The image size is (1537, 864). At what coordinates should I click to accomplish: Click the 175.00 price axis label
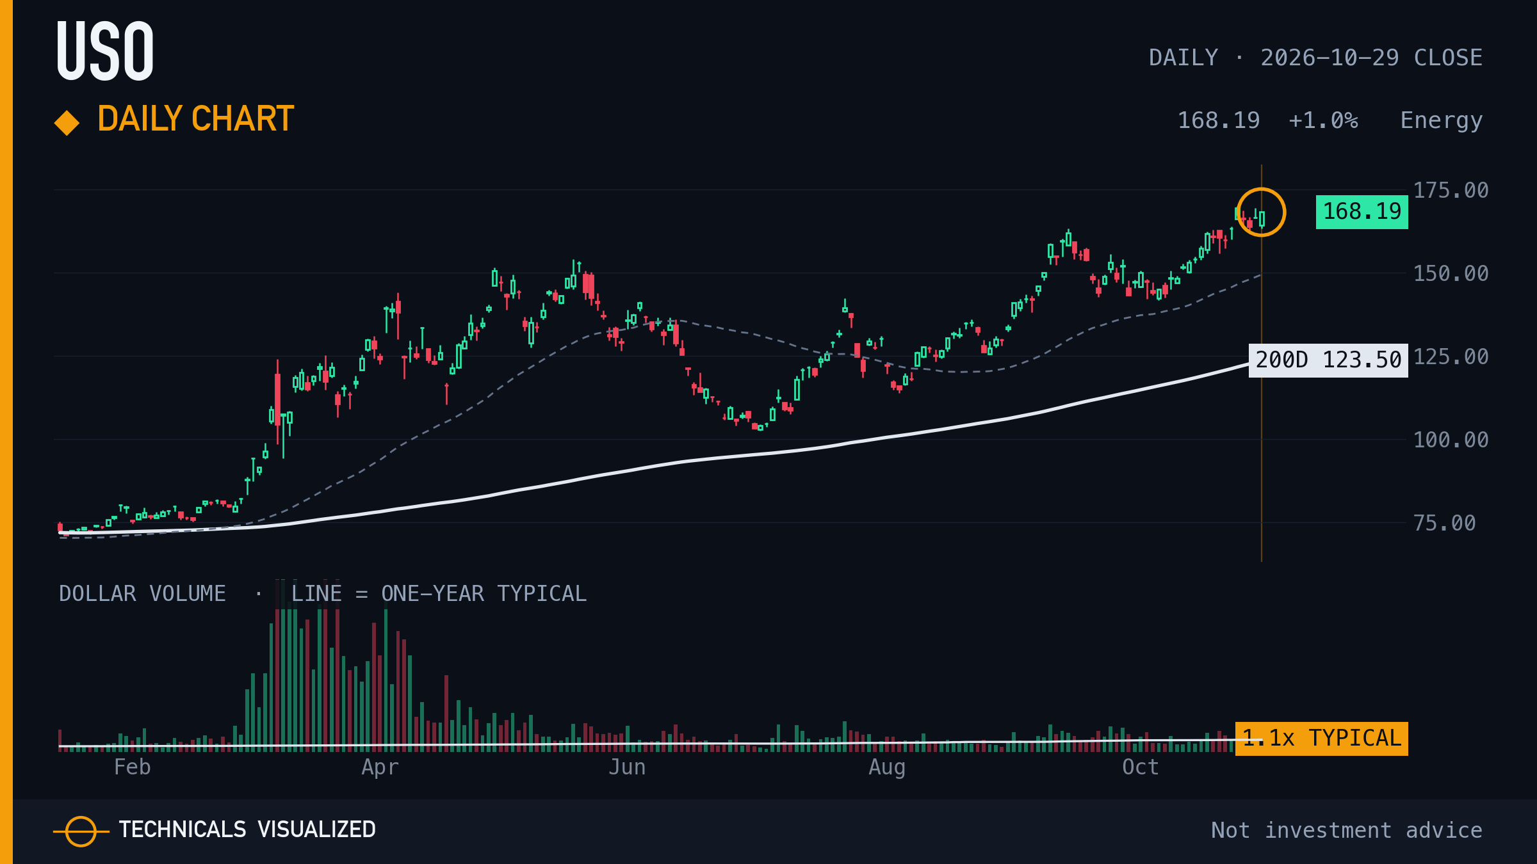click(1451, 191)
